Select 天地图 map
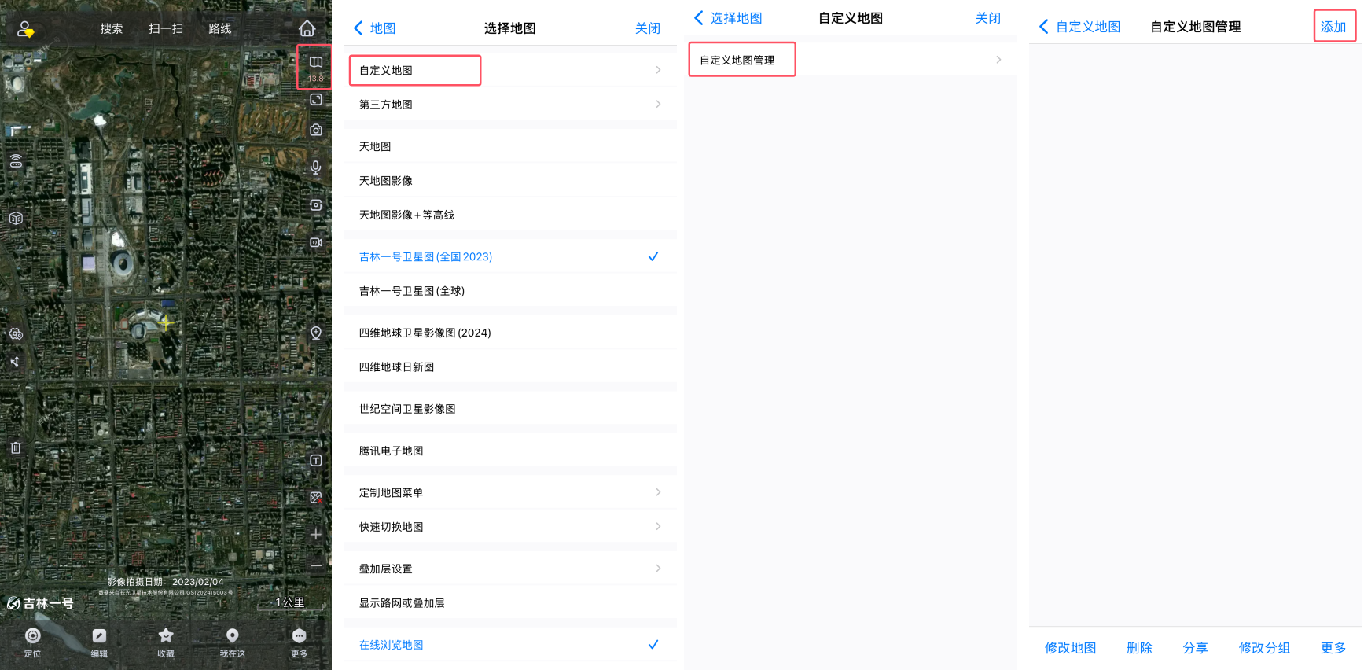This screenshot has height=670, width=1364. tap(510, 146)
